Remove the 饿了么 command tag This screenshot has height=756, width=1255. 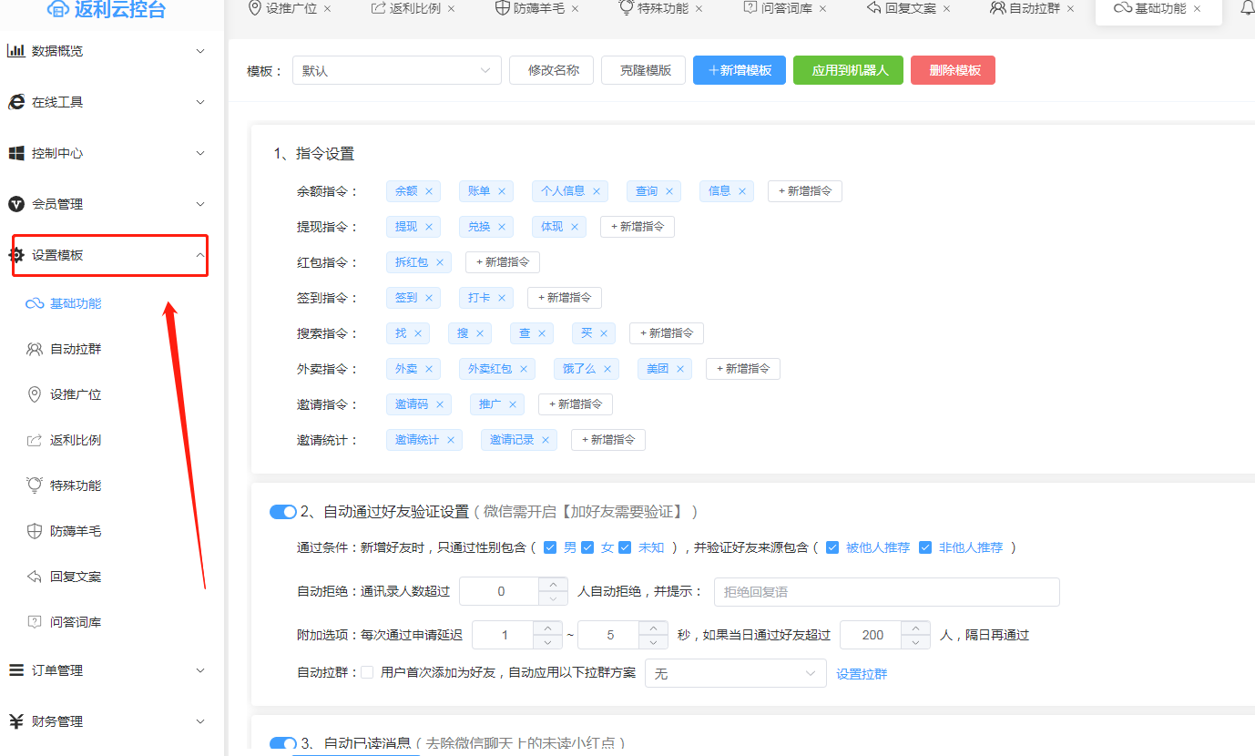pyautogui.click(x=607, y=369)
